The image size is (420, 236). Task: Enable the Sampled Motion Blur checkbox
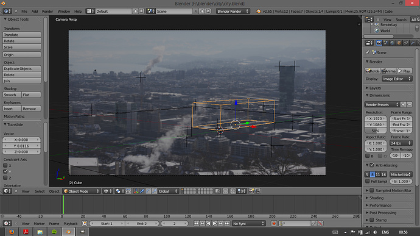pyautogui.click(x=372, y=190)
